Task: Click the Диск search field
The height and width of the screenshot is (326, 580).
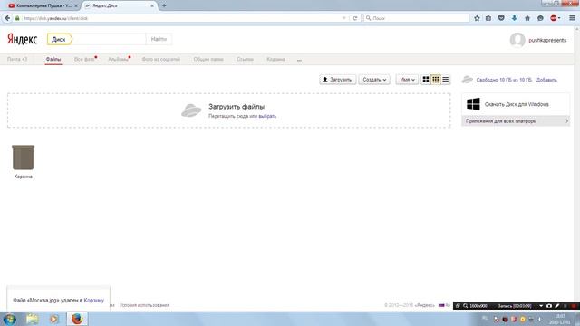Action: coord(109,39)
